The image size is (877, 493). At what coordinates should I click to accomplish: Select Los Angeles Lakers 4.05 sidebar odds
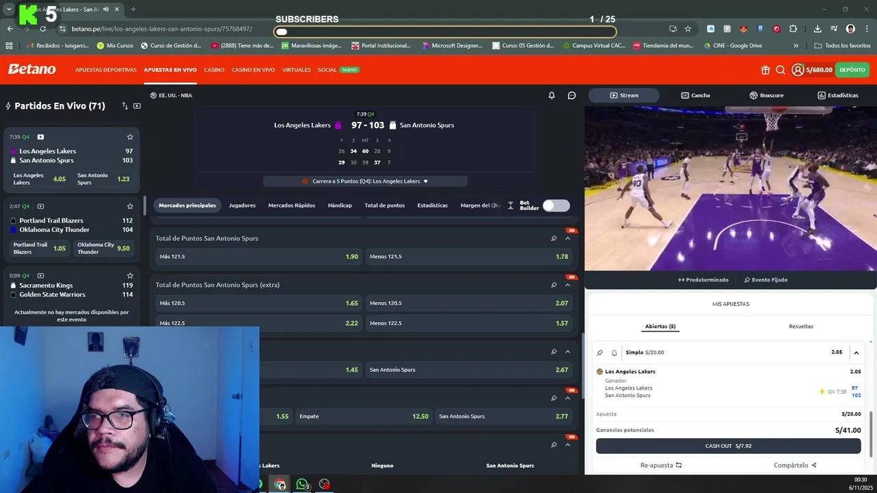click(x=40, y=179)
